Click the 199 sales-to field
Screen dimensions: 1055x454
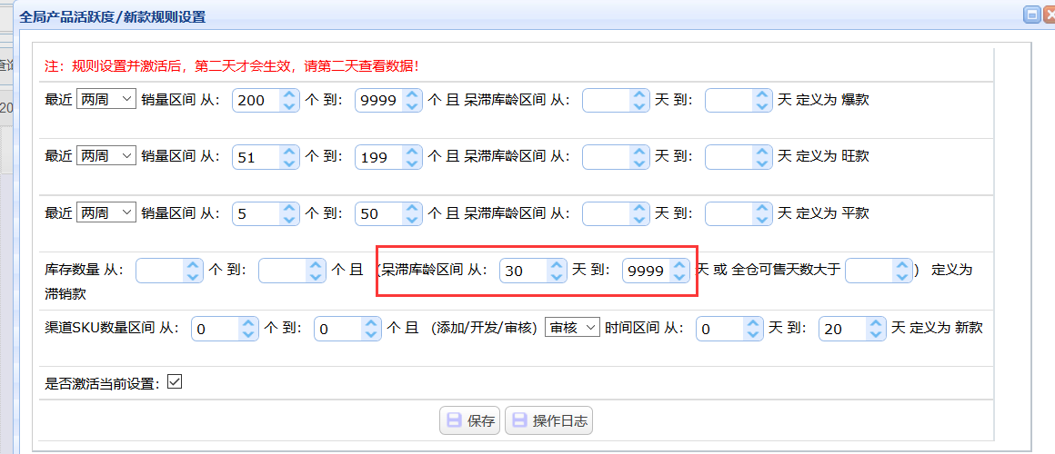379,157
